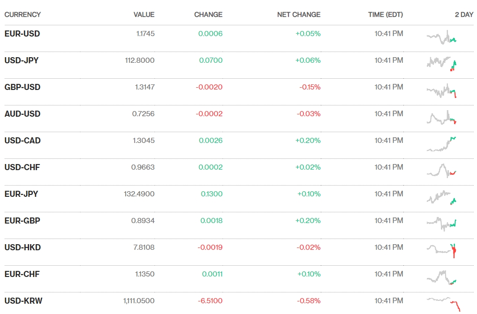Open the USD-CAD currency pair
Screen dimensions: 477x314
tap(23, 141)
